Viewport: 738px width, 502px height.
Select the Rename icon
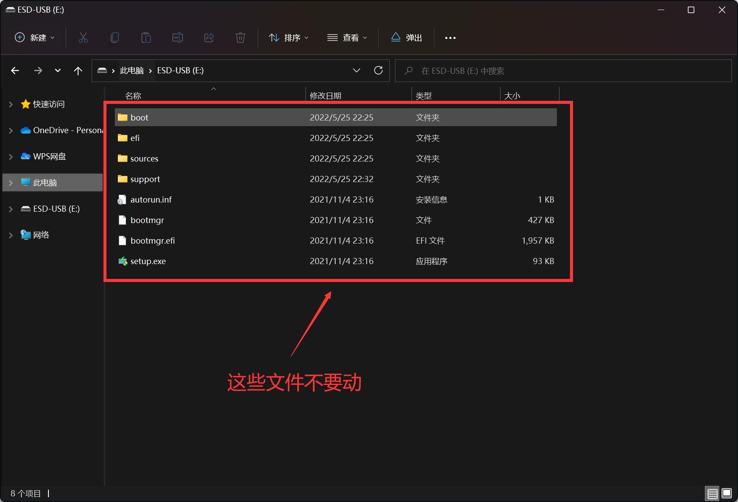point(177,38)
